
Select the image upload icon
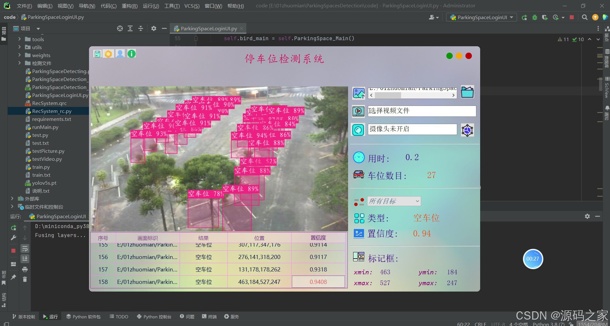tap(358, 93)
